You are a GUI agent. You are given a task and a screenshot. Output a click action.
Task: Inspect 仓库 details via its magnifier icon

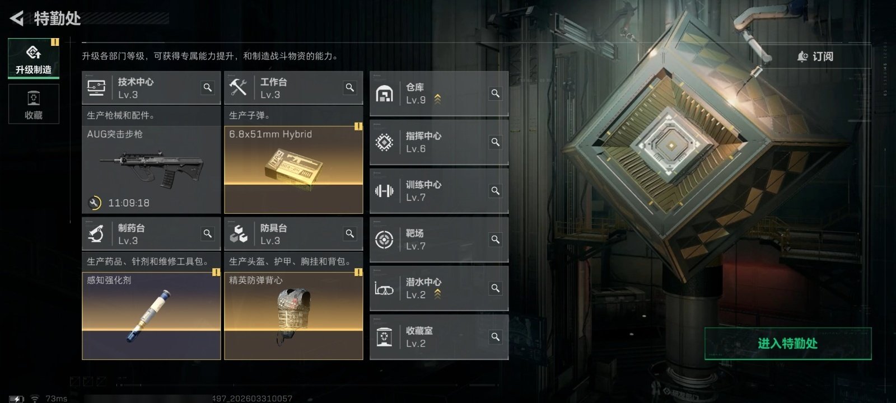[x=496, y=93]
